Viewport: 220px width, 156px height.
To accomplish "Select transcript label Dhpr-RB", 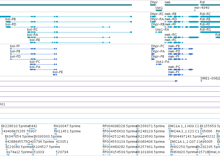I will (x=158, y=24).
